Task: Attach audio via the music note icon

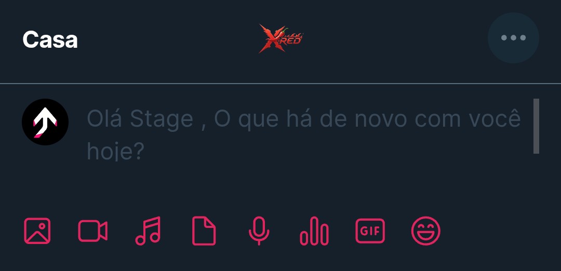Action: pos(148,231)
